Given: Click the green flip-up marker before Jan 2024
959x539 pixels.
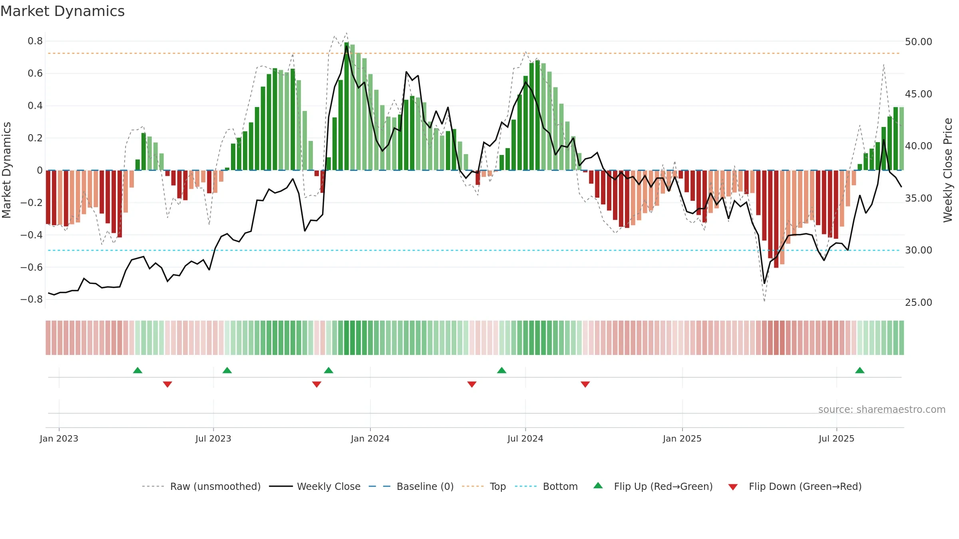Looking at the screenshot, I should pos(328,370).
